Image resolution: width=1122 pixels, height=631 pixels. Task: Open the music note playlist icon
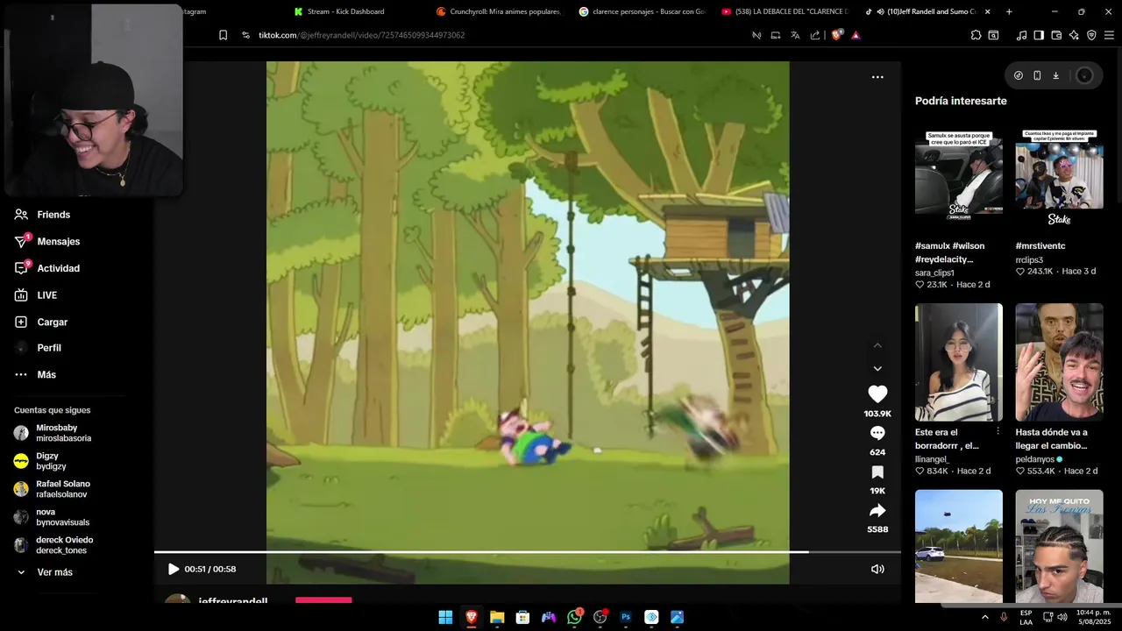click(1021, 35)
